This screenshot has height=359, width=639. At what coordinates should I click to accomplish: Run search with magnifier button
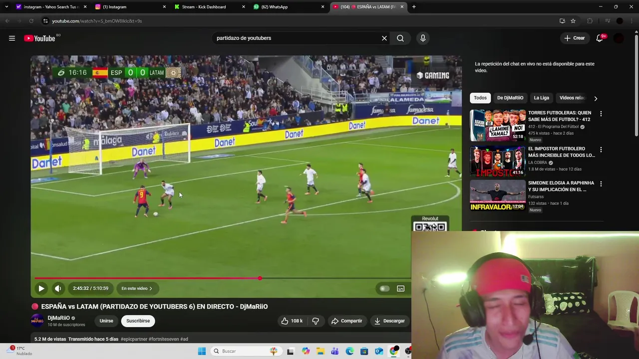pos(400,38)
